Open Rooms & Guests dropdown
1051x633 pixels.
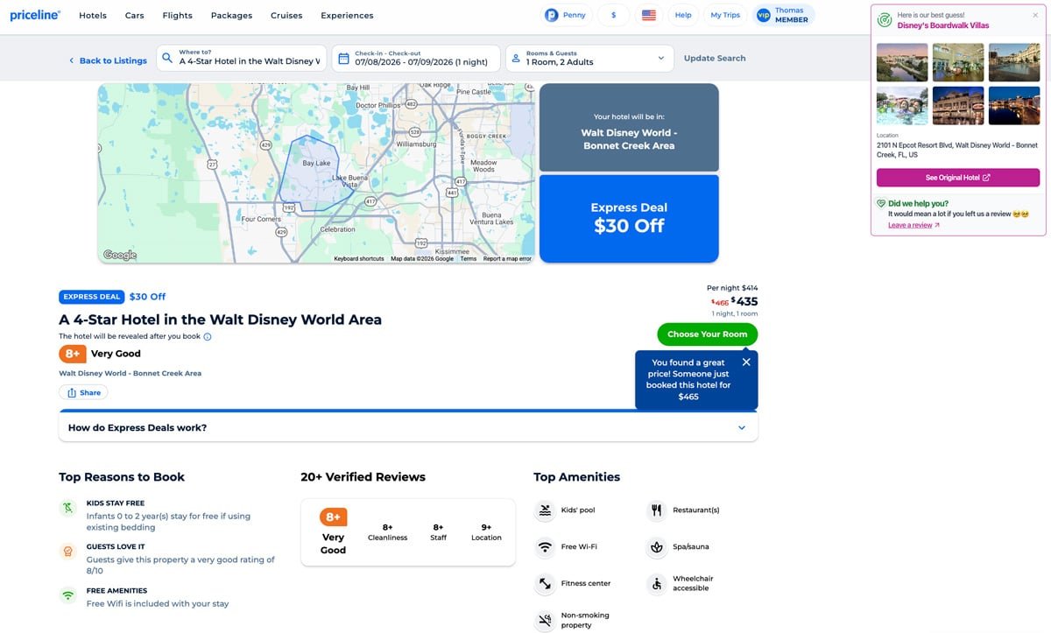589,59
